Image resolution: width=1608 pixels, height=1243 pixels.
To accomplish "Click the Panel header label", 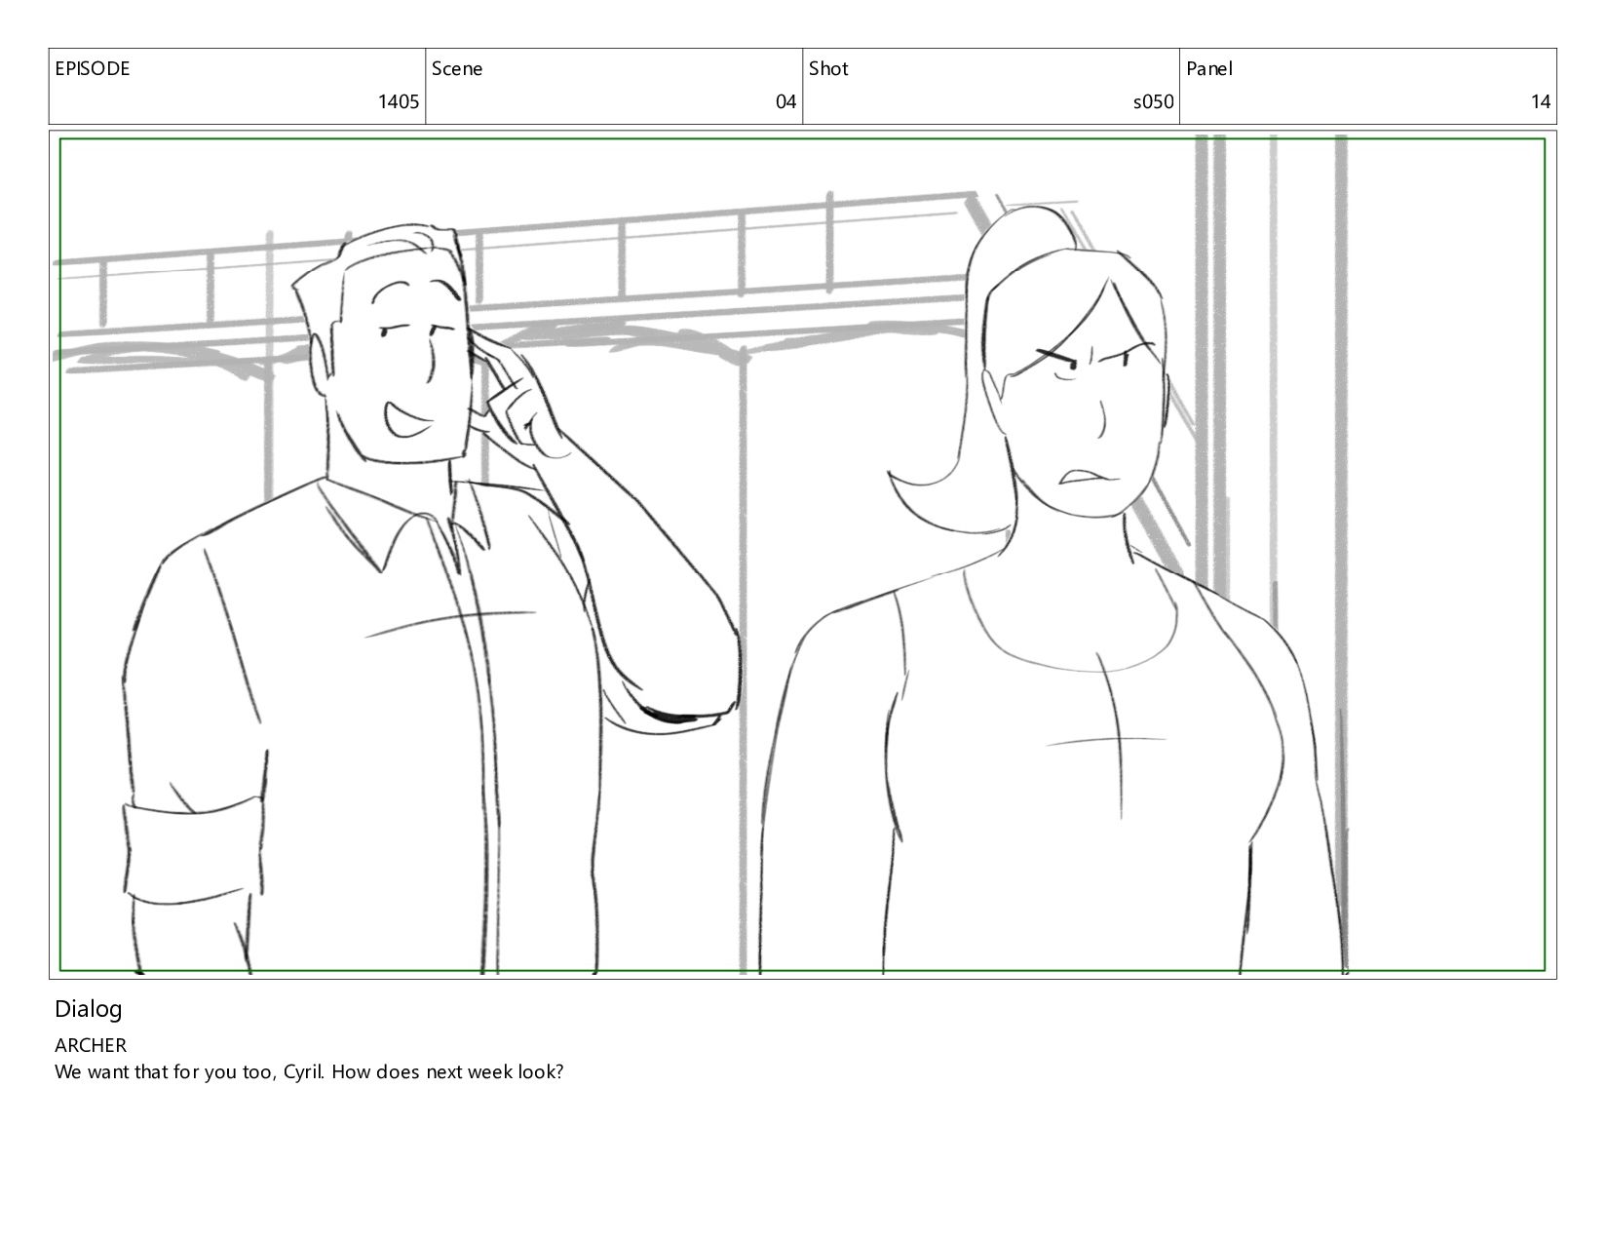I will [x=1209, y=69].
